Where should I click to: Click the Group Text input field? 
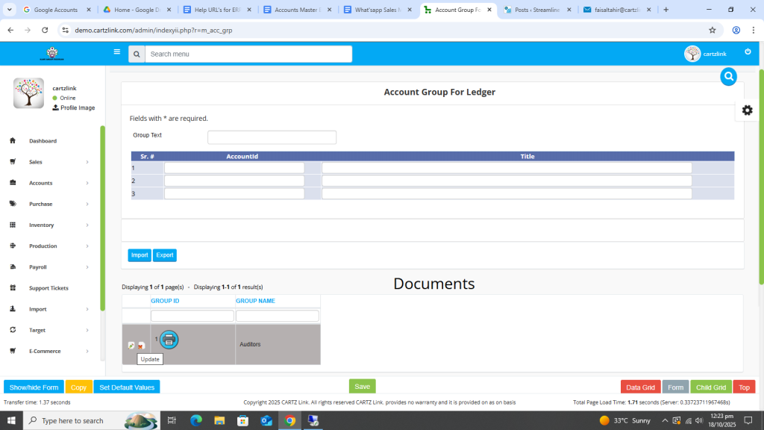[272, 137]
